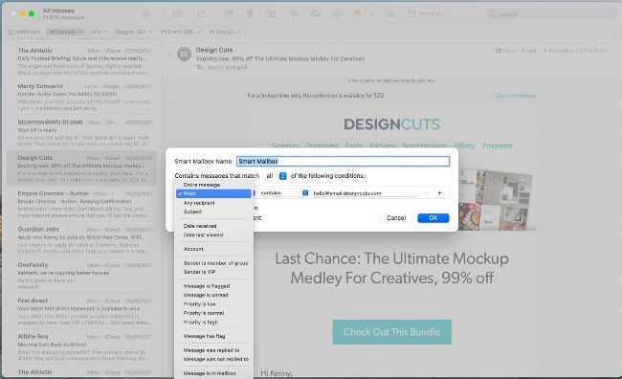The width and height of the screenshot is (622, 379).
Task: Click the Smart Mailbox Name text field
Action: [x=343, y=161]
